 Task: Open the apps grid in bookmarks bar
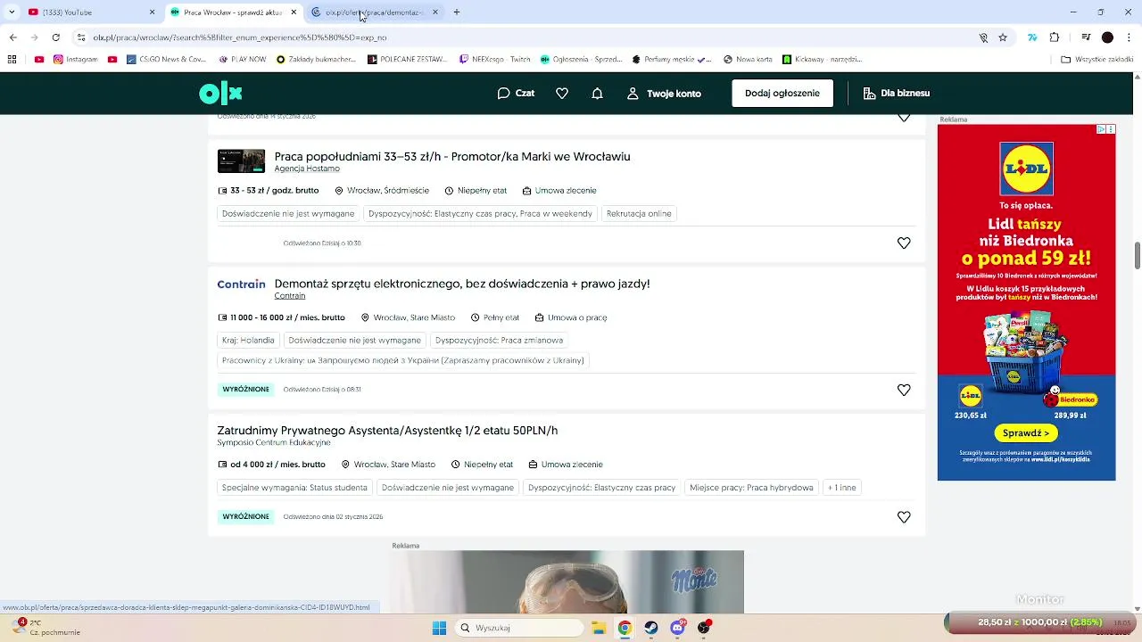pyautogui.click(x=12, y=60)
